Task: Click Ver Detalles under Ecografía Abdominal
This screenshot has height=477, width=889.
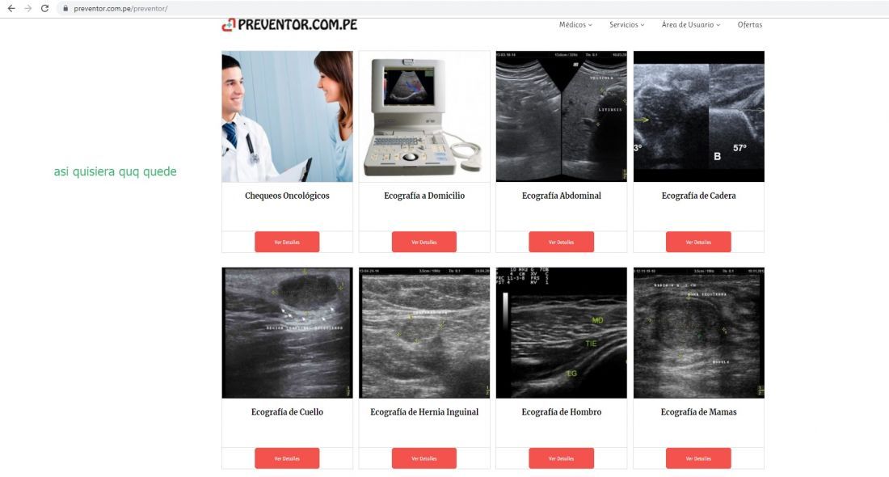Action: (562, 243)
